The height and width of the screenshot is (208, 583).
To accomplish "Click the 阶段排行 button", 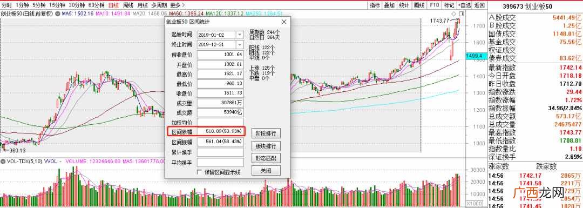I will pyautogui.click(x=266, y=133).
